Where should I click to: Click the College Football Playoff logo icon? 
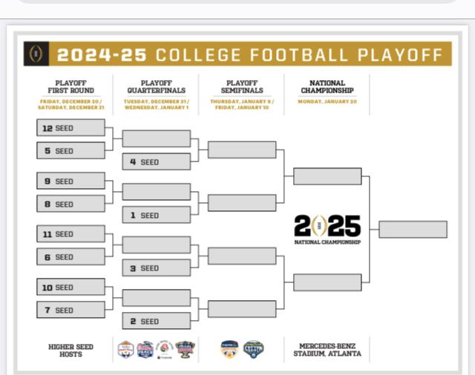[x=36, y=54]
